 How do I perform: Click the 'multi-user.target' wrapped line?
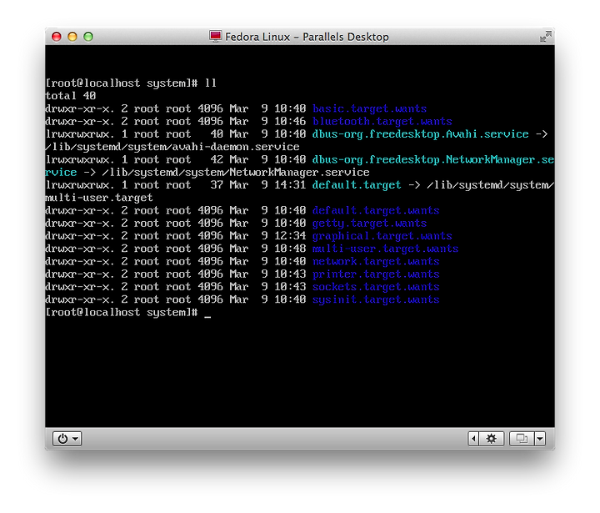[x=99, y=198]
